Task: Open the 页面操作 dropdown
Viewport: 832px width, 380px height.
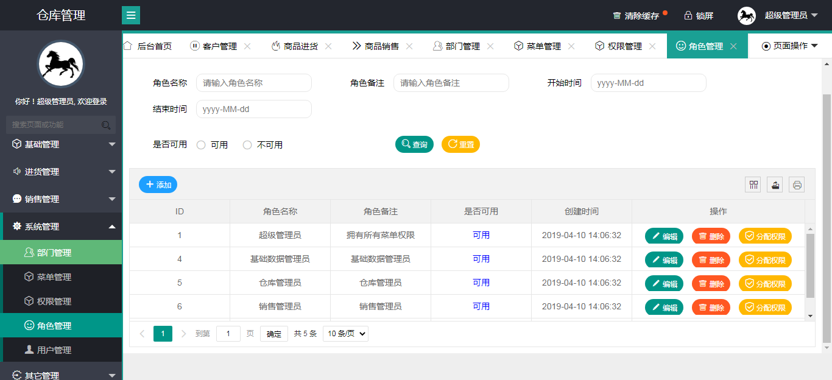Action: tap(790, 46)
